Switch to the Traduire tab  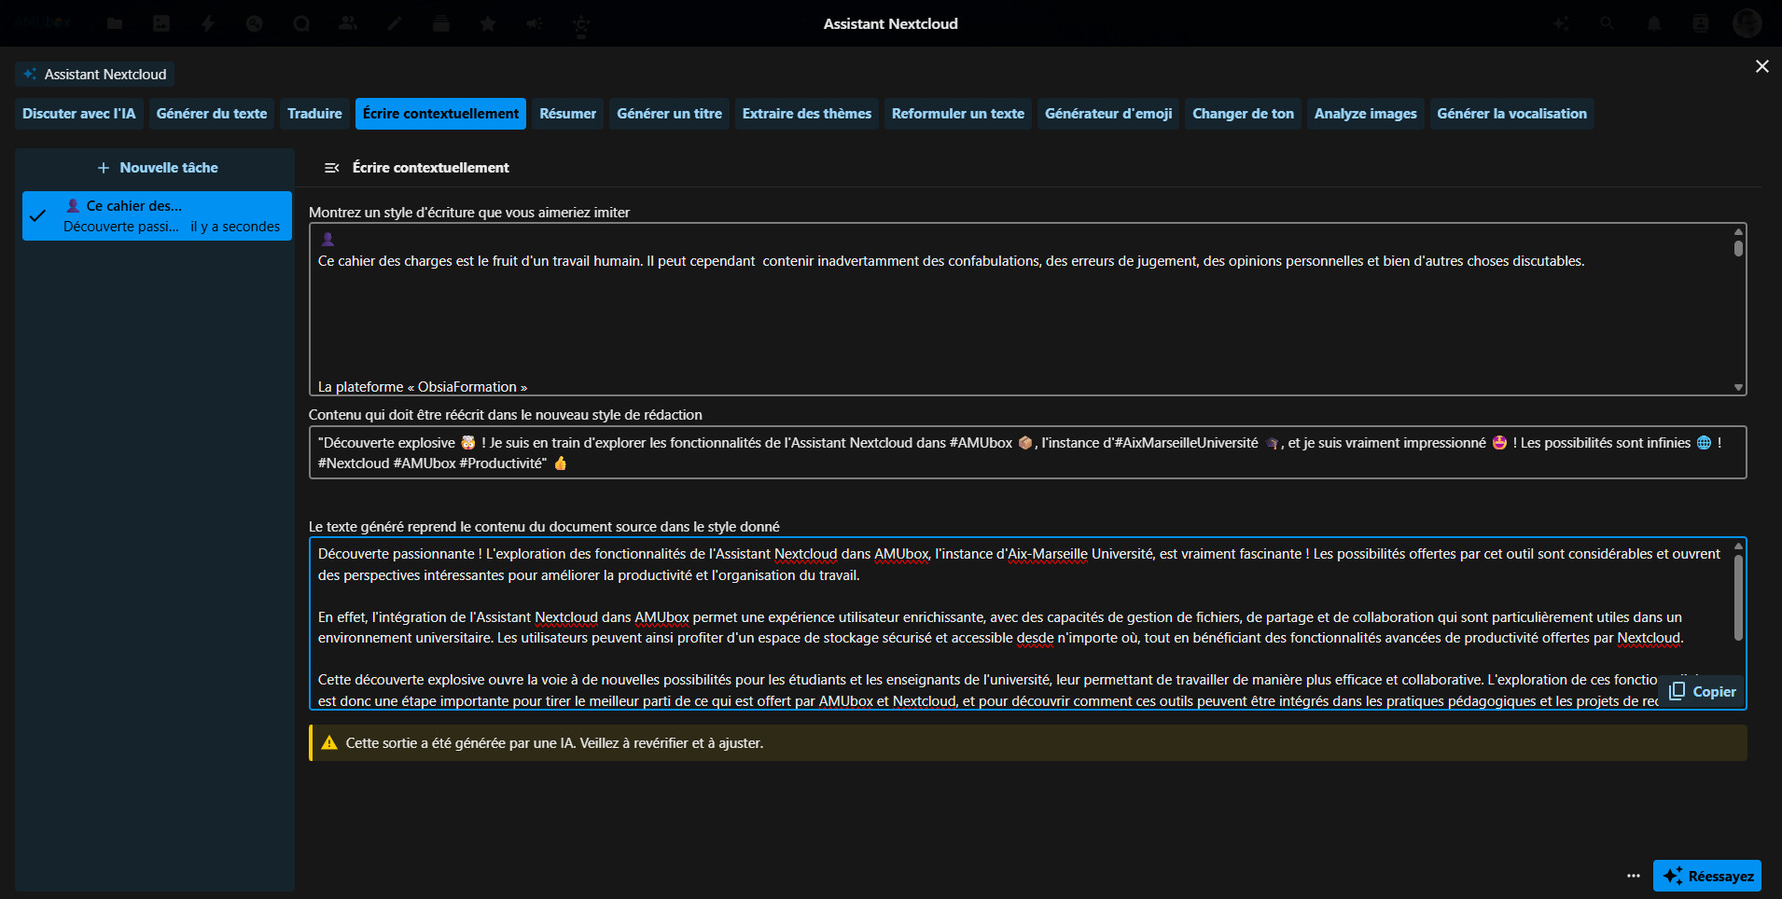click(x=314, y=114)
